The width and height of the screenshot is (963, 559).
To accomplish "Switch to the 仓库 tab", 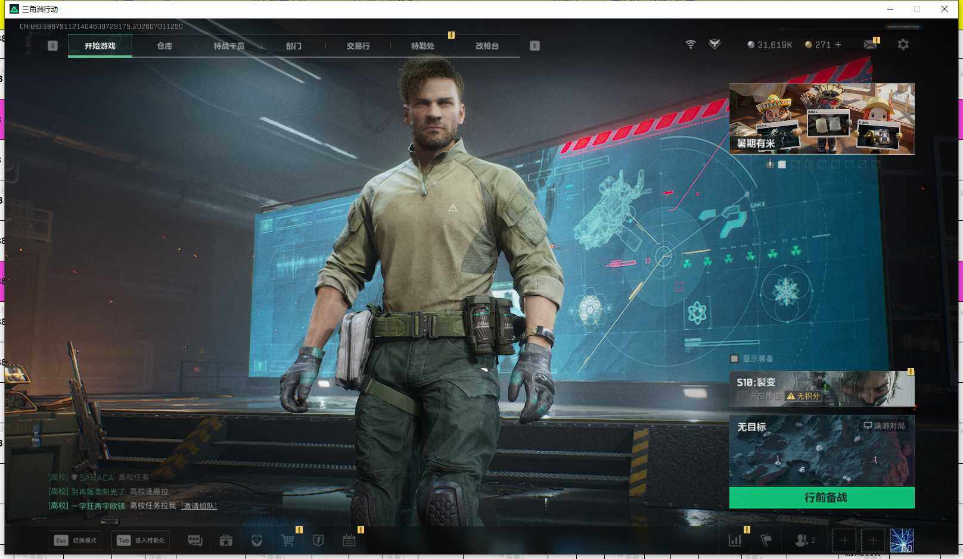I will tap(164, 46).
